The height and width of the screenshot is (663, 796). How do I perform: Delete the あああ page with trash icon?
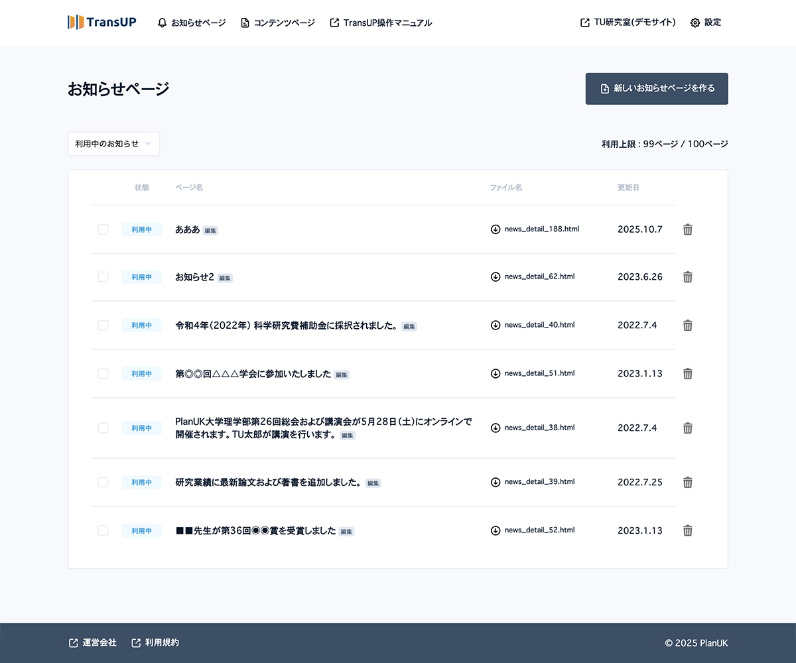coord(688,229)
